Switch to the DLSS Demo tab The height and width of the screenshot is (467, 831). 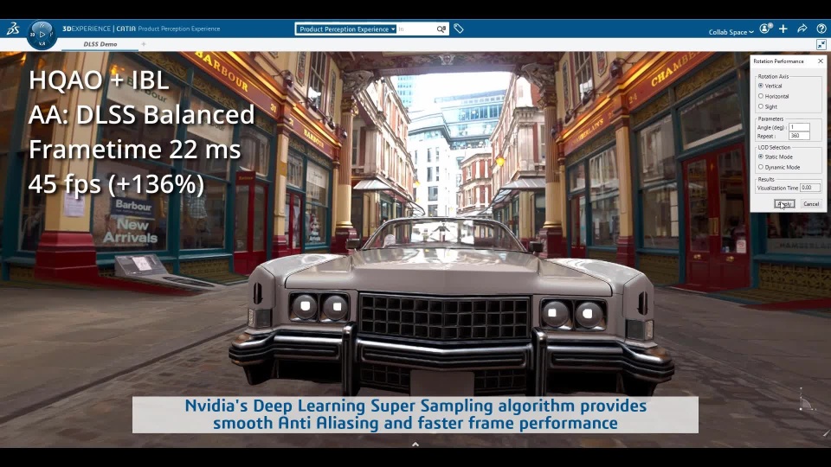[100, 44]
